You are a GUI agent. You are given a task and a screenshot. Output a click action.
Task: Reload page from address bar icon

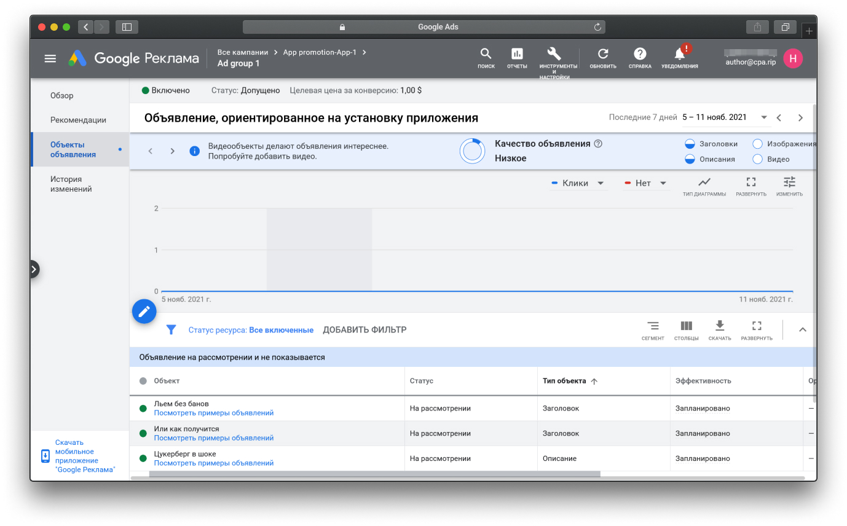[x=597, y=27]
